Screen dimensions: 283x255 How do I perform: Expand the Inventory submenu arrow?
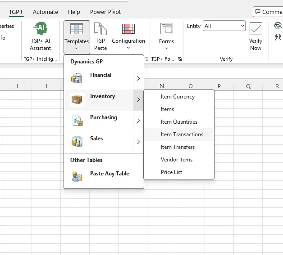[x=138, y=99]
